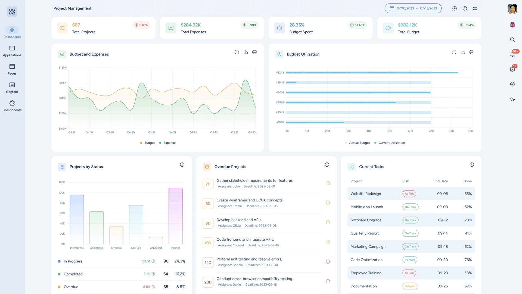Click the Total Expenses card icon
The height and width of the screenshot is (294, 522).
171,28
